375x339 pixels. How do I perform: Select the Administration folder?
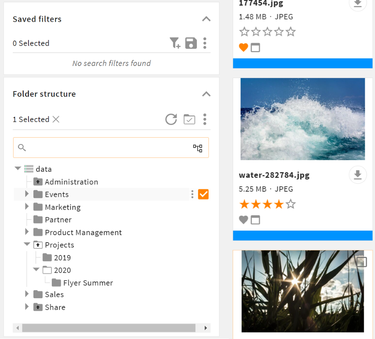[x=71, y=182]
